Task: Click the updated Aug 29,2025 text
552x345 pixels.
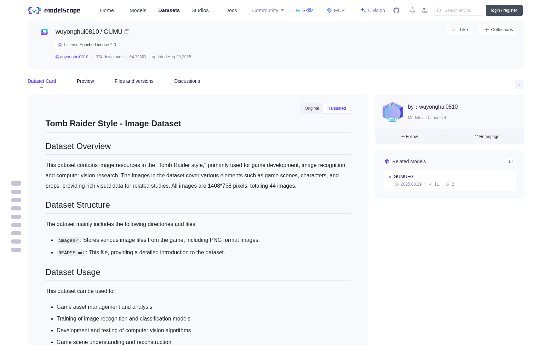Action: pyautogui.click(x=171, y=57)
